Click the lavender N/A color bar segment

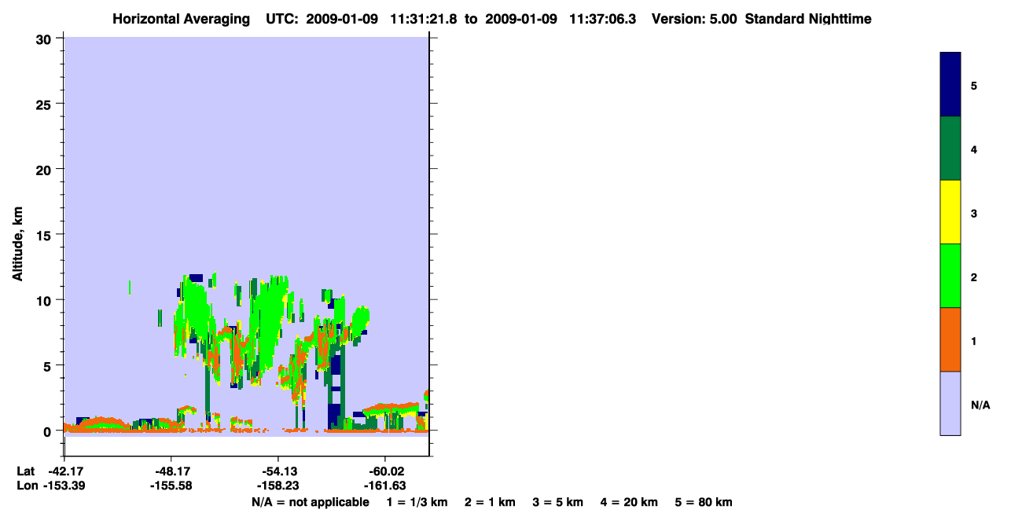[x=950, y=403]
